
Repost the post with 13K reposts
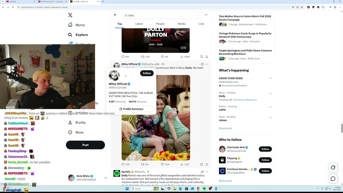click(145, 164)
